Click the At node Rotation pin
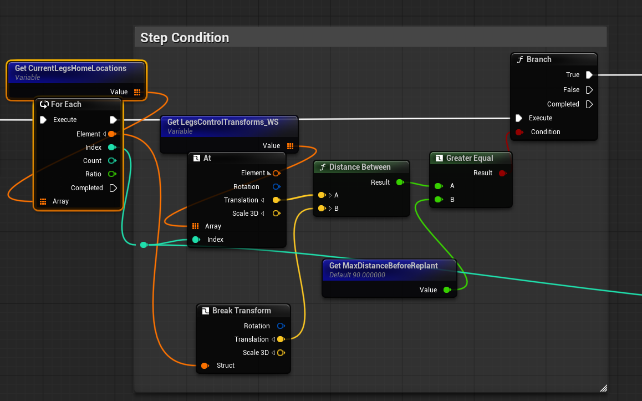This screenshot has width=642, height=401. (x=277, y=187)
